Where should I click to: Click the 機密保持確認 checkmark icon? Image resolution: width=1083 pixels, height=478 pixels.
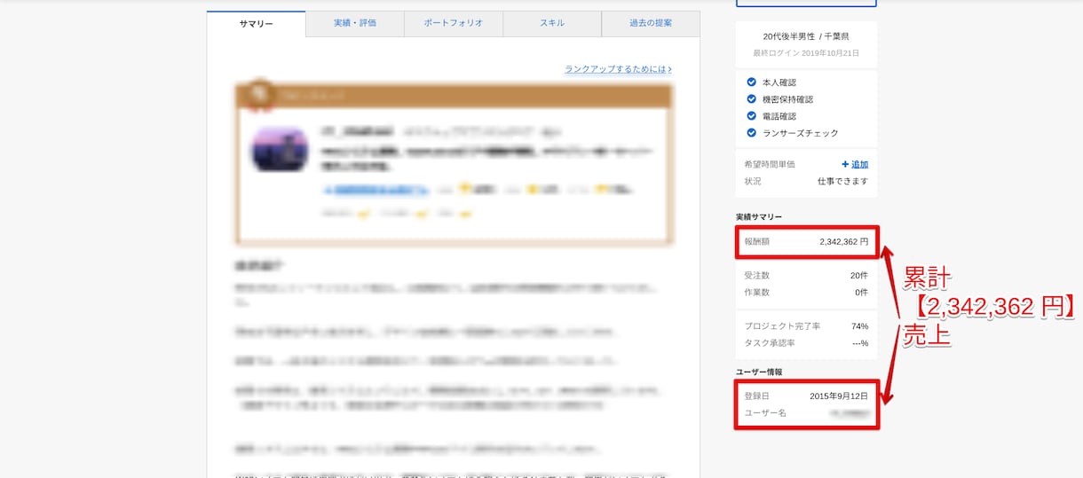tap(752, 99)
